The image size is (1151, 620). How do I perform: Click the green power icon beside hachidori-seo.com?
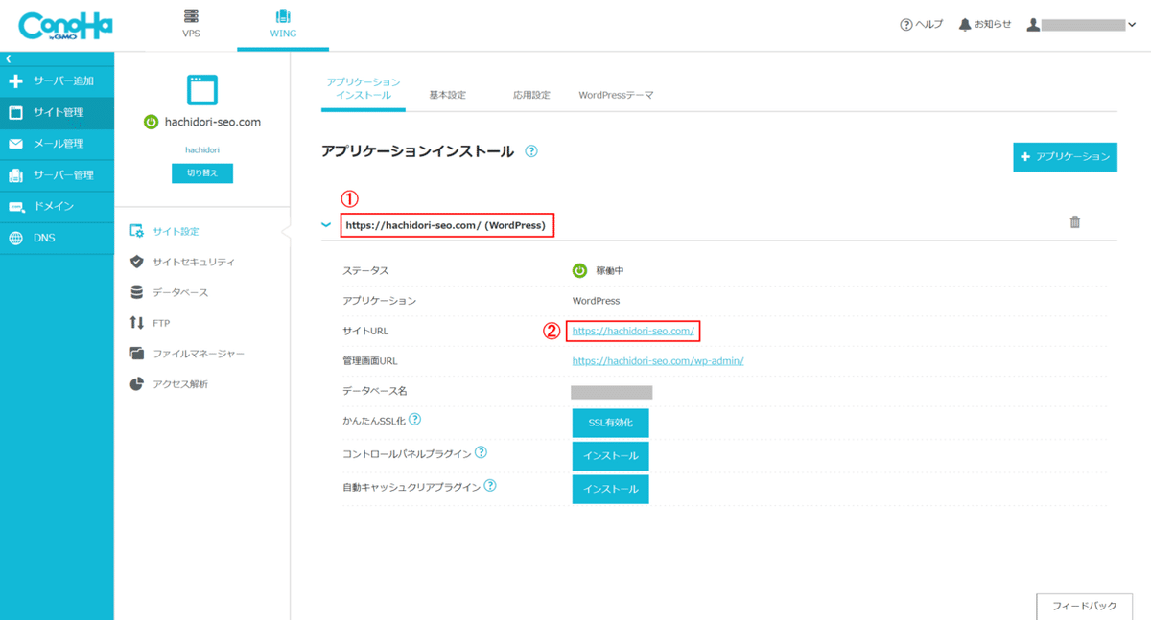tap(151, 122)
